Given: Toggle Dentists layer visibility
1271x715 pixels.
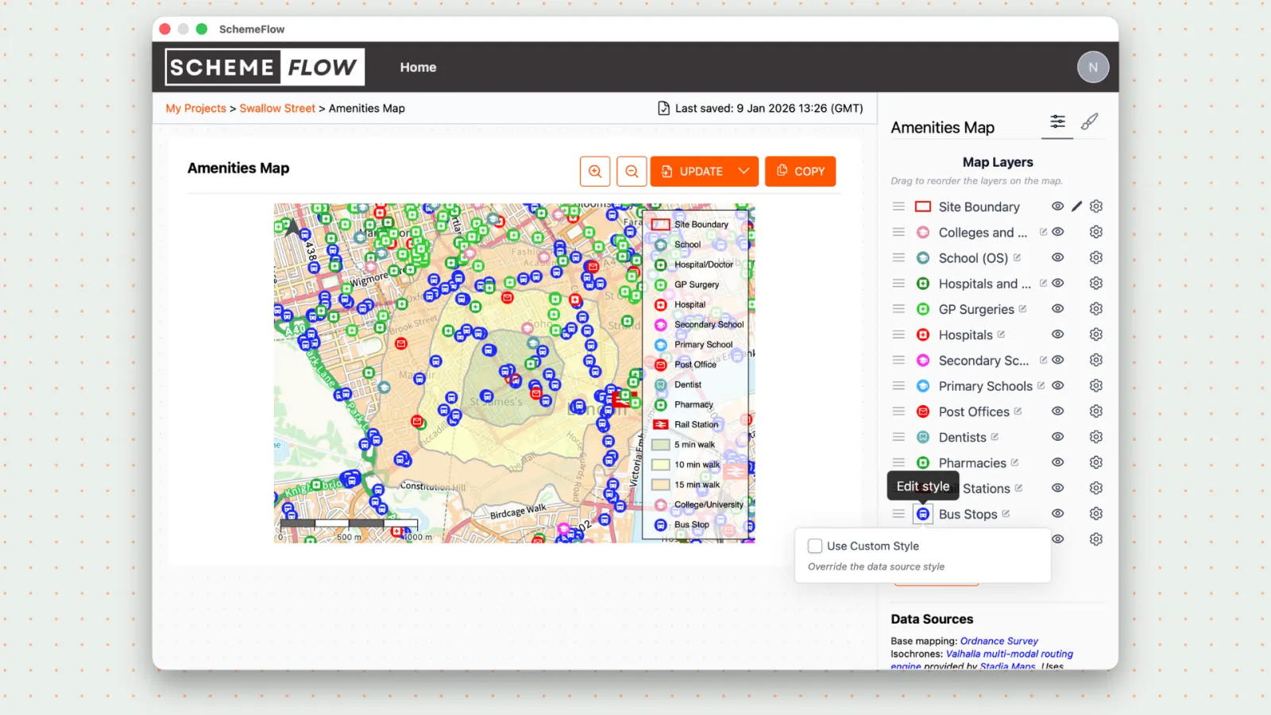Looking at the screenshot, I should pos(1057,437).
